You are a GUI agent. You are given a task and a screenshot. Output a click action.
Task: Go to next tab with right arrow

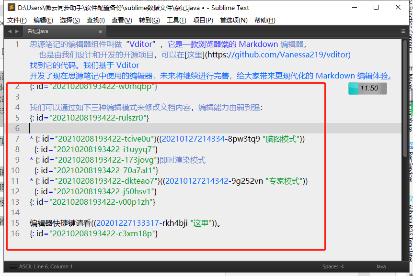click(x=17, y=31)
